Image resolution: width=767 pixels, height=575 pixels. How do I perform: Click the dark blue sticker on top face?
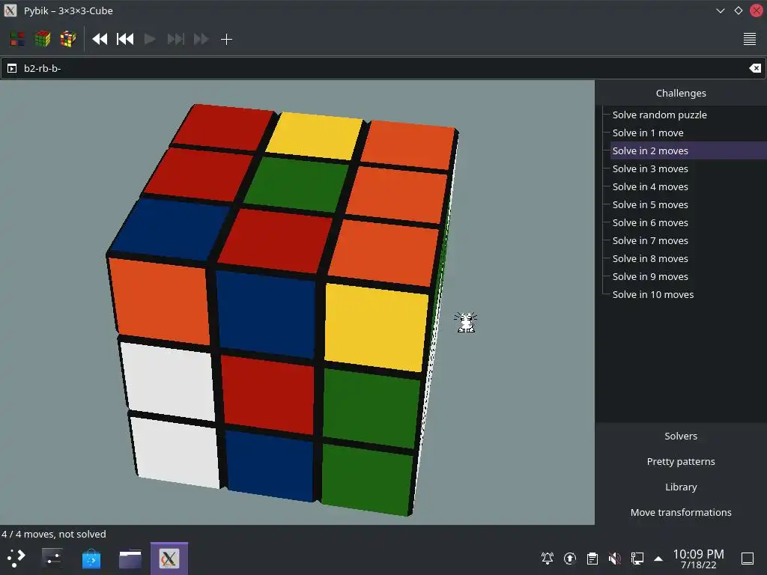pyautogui.click(x=170, y=229)
